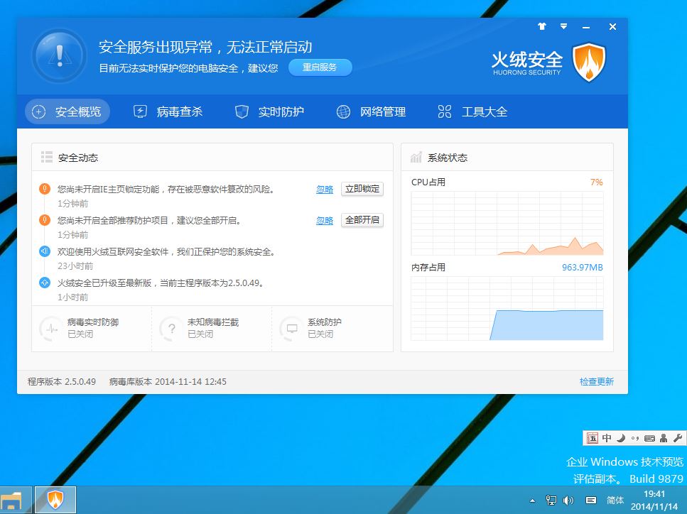Click the 全部开启 enable all button
The image size is (687, 514).
[x=362, y=220]
